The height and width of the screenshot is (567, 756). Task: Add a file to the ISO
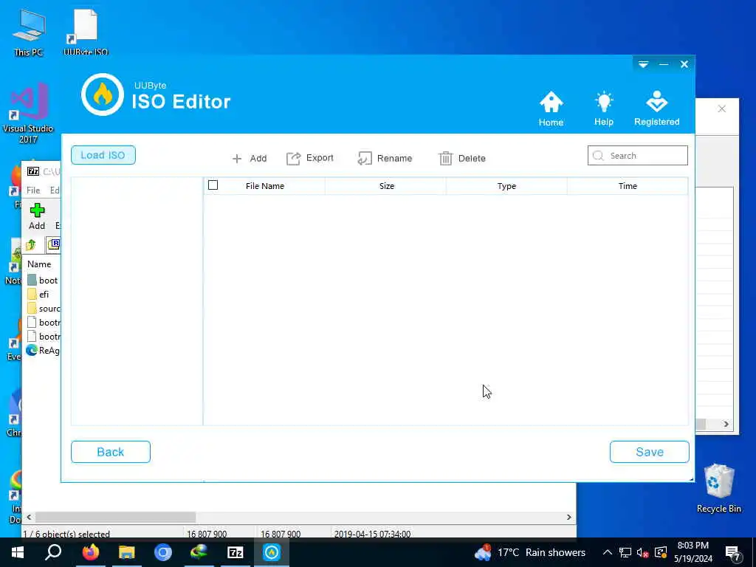[x=250, y=158]
